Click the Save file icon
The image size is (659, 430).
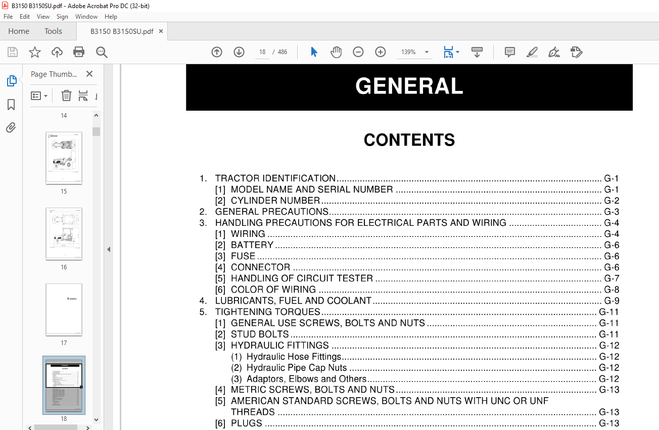13,52
